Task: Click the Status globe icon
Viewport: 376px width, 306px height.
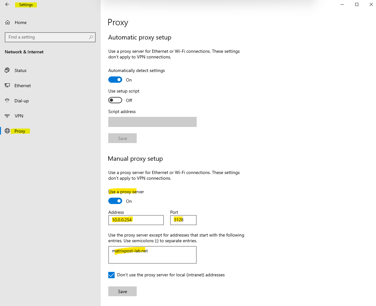Action: coord(7,70)
